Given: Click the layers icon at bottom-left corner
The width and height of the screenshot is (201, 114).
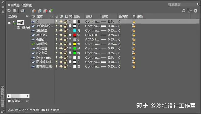Looking at the screenshot, I should [x=3, y=111].
